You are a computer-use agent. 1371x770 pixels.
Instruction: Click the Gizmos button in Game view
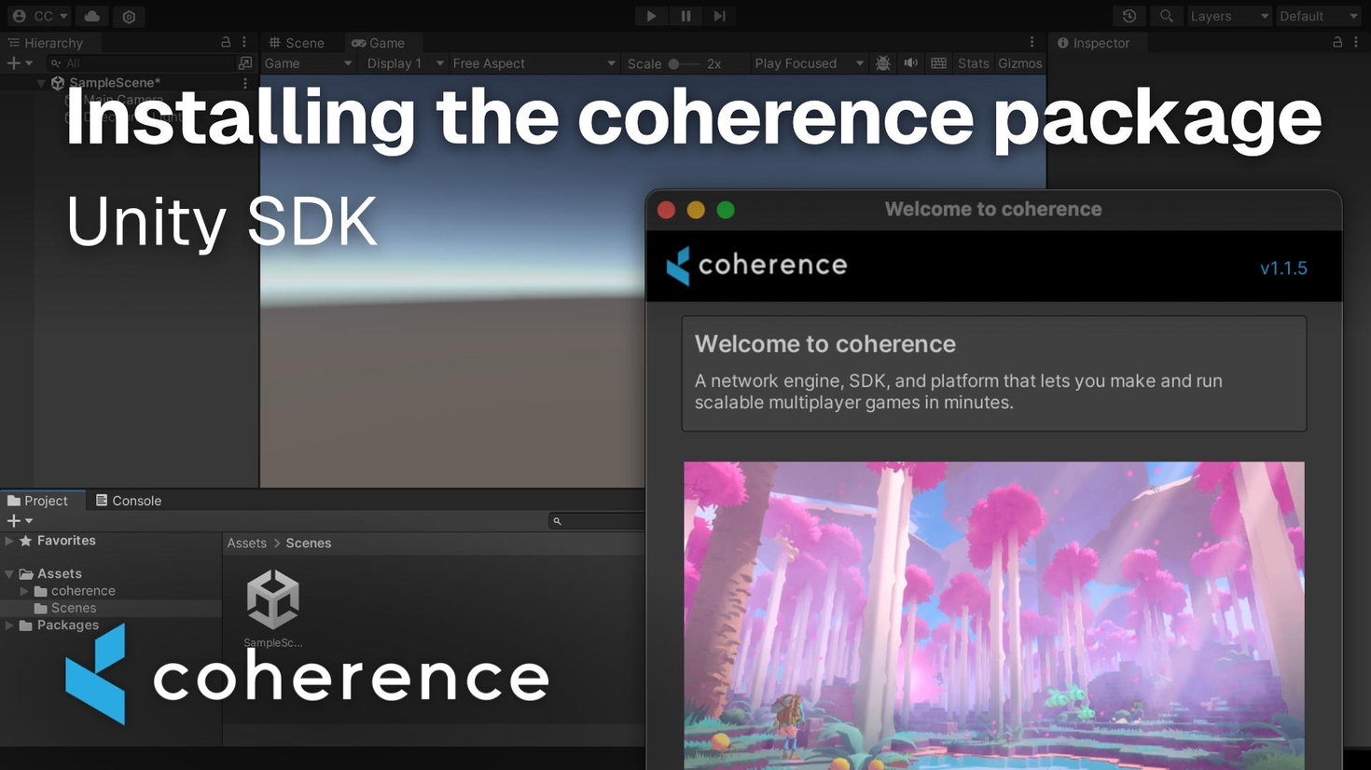point(1019,63)
